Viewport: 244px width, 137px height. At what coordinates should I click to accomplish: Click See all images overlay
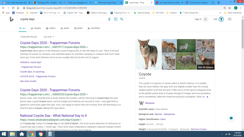(205, 67)
